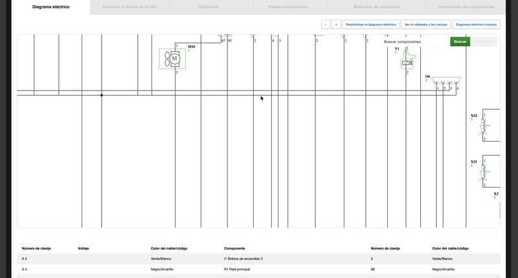Click R1 Relé principal cell
This screenshot has height=278, width=518.
coord(237,270)
